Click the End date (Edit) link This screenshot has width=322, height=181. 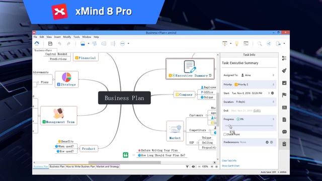[257, 111]
